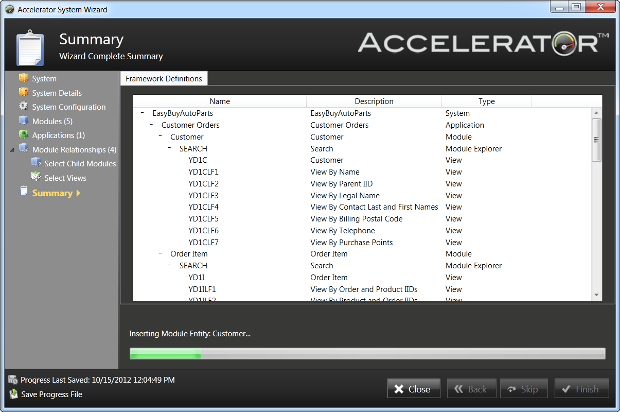
Task: Click the Applications (1) green icon
Action: point(24,134)
